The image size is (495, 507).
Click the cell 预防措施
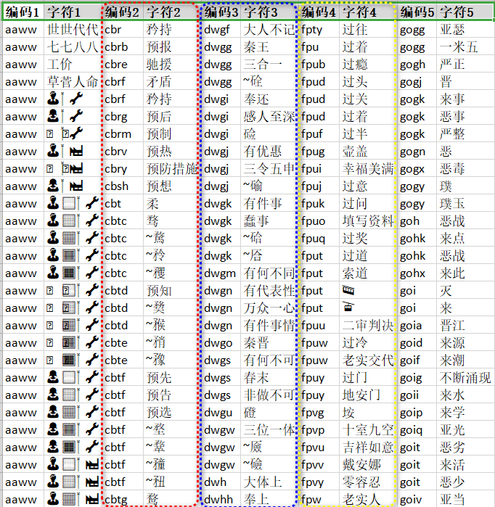point(171,169)
